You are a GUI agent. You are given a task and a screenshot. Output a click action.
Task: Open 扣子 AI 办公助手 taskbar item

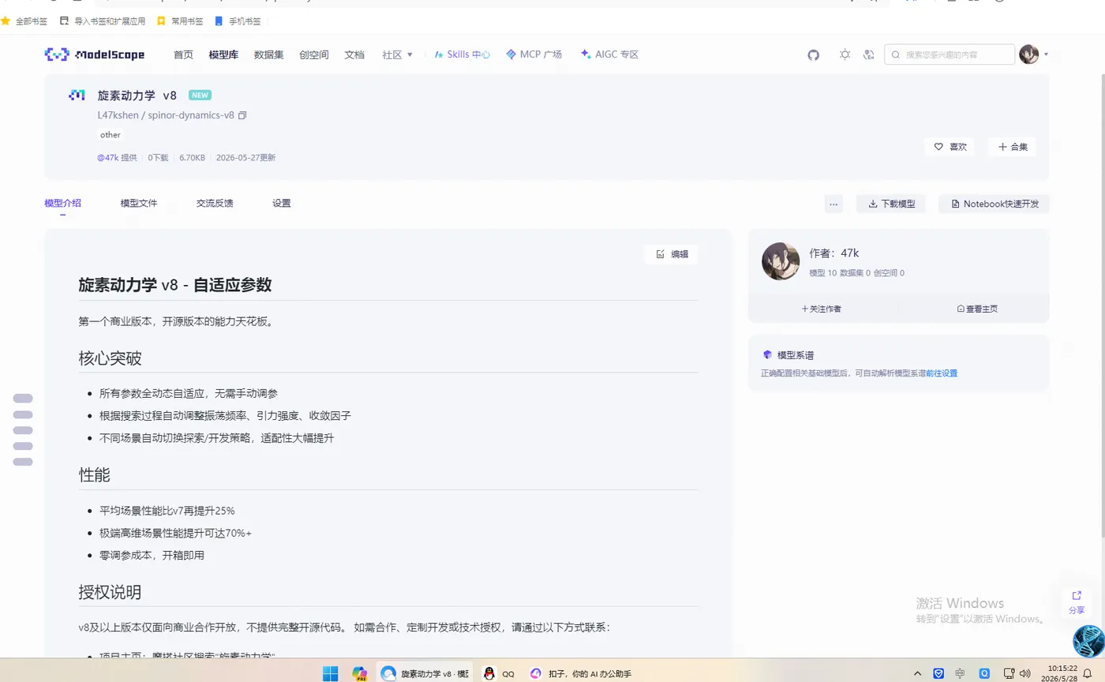[580, 673]
